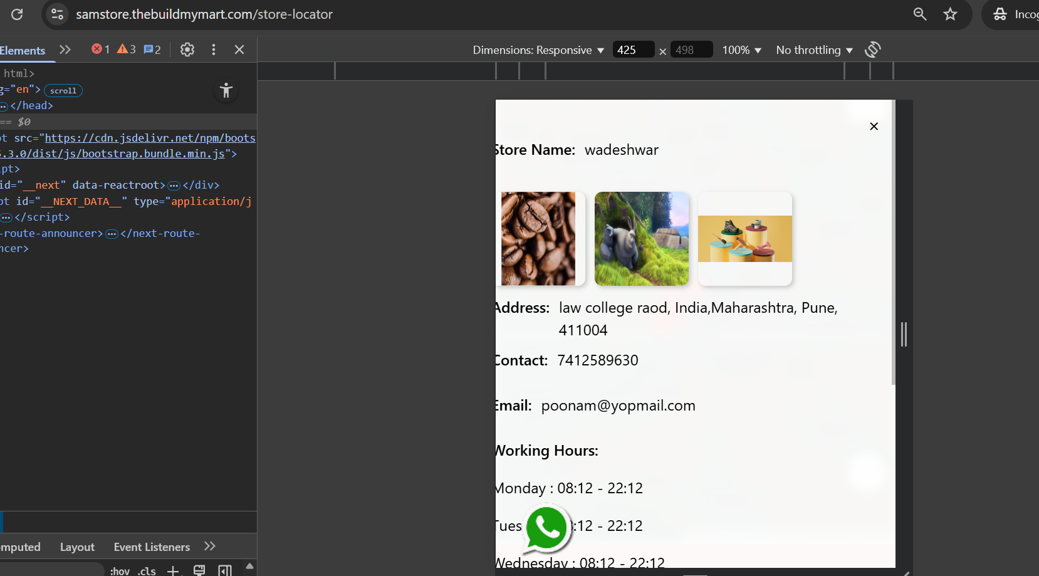Switch to the Layout tab
This screenshot has width=1039, height=576.
click(77, 547)
